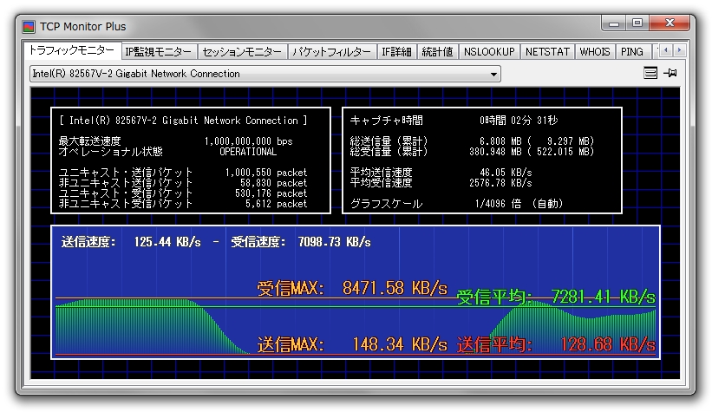
Task: Open the list-view menu icon
Action: tap(650, 73)
